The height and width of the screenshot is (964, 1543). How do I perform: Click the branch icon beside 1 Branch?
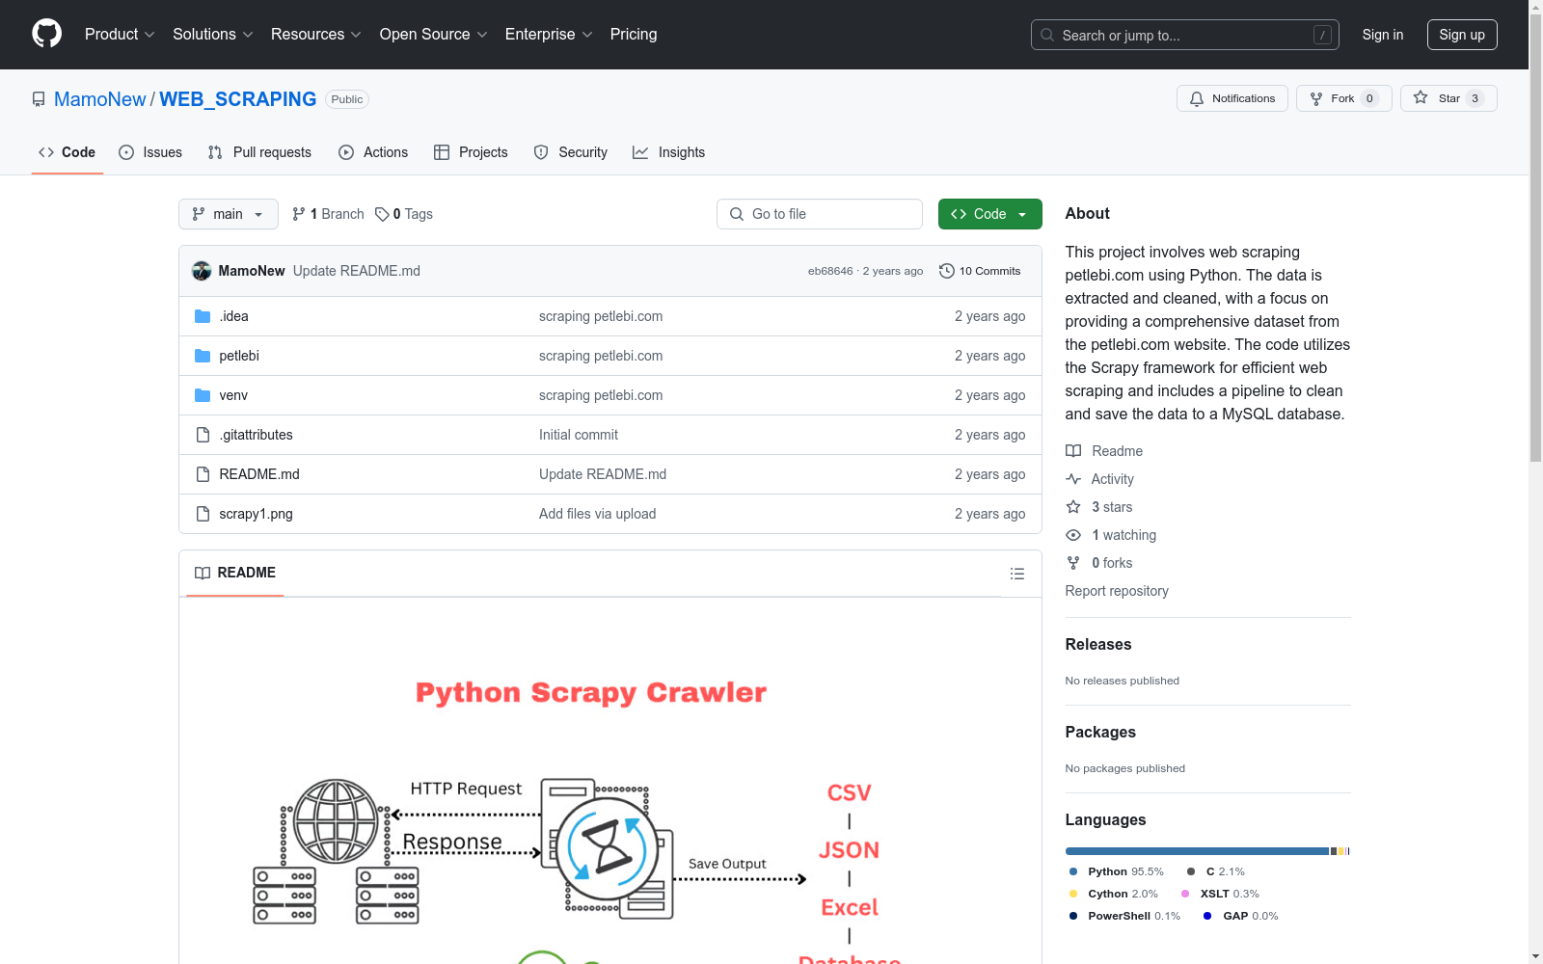point(299,214)
